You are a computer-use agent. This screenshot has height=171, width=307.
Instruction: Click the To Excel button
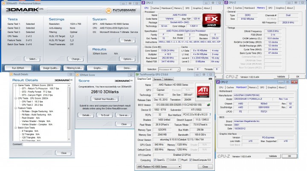tap(105, 115)
